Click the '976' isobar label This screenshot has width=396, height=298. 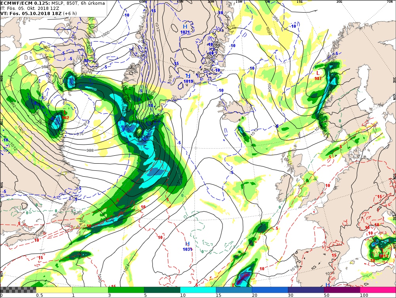(80, 134)
